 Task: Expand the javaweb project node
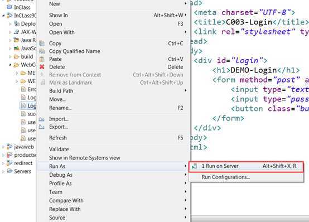[x=3, y=147]
